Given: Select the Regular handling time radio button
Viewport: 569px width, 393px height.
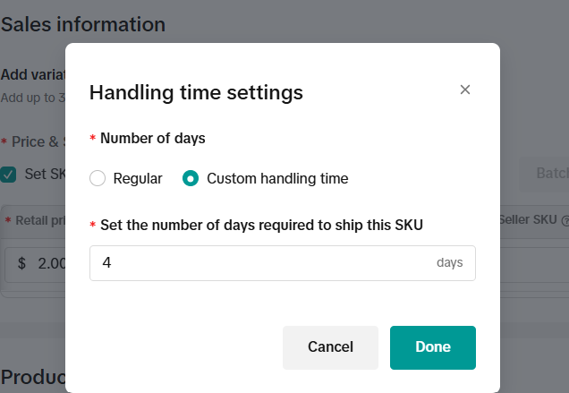Looking at the screenshot, I should point(98,178).
